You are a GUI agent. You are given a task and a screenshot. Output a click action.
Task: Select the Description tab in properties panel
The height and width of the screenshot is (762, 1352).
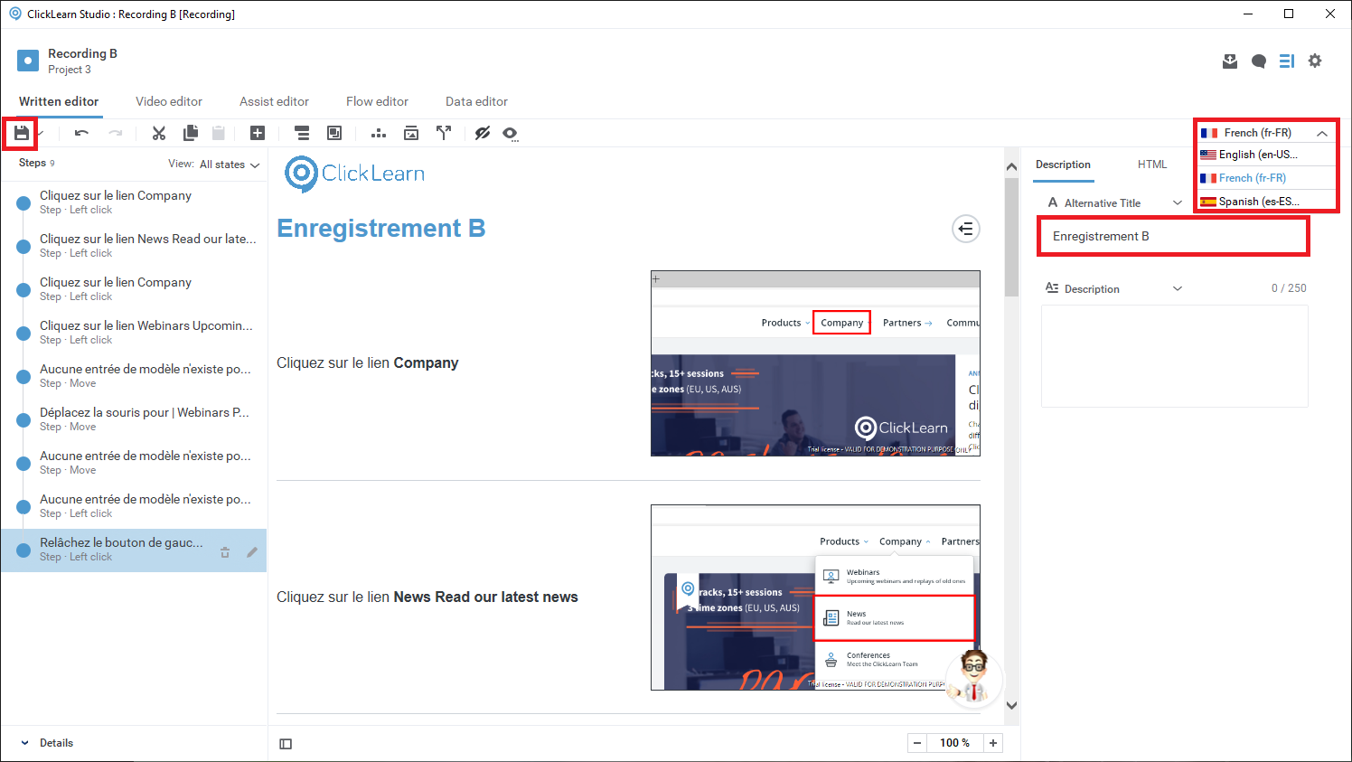[1063, 165]
